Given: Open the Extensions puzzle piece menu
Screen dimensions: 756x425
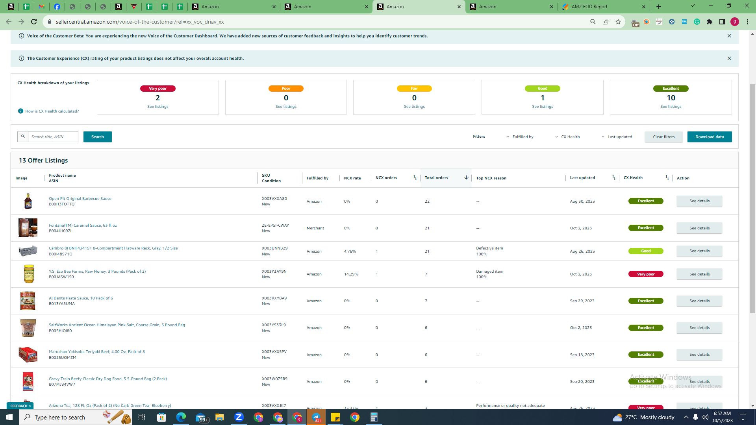Looking at the screenshot, I should click(710, 22).
